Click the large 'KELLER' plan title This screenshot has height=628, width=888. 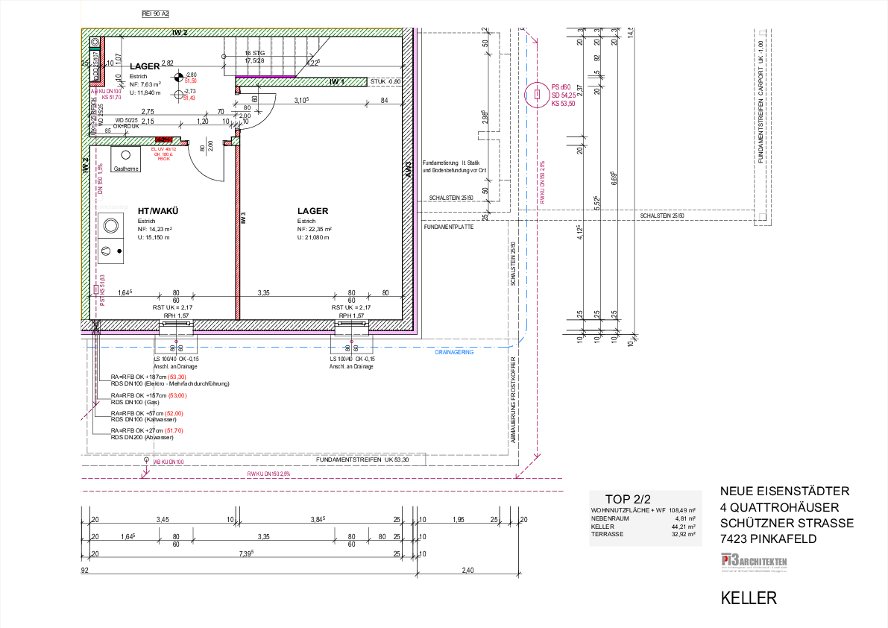749,598
